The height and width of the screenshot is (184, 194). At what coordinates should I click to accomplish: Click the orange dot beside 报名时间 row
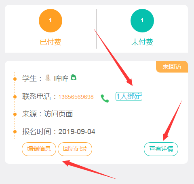point(15,132)
